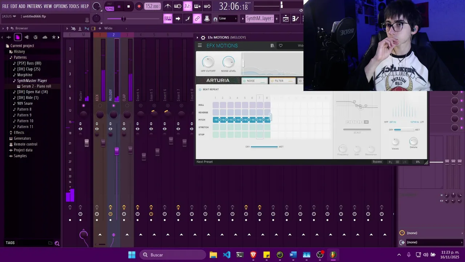
Task: Open the HELP menu
Action: tap(85, 6)
